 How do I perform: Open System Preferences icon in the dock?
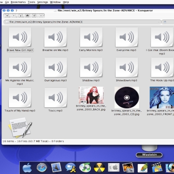click(114, 168)
